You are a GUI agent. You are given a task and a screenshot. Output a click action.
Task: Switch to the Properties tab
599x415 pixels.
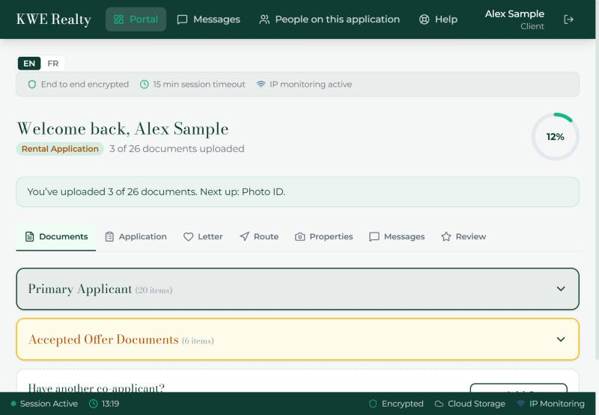[x=324, y=237]
